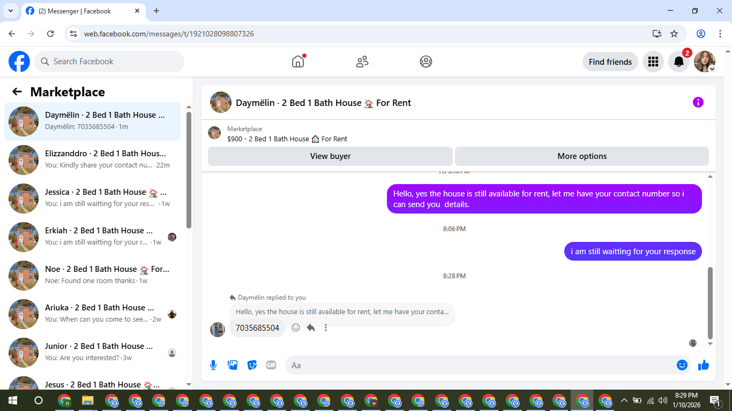The height and width of the screenshot is (411, 732).
Task: Click the address bar URL
Action: pos(169,34)
